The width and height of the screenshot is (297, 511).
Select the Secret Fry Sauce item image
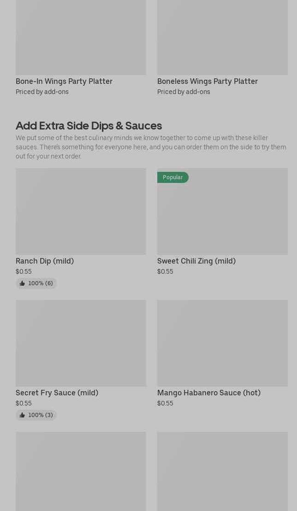point(81,343)
